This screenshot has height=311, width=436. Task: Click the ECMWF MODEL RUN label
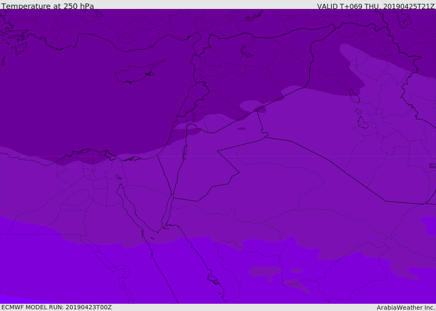click(x=56, y=307)
